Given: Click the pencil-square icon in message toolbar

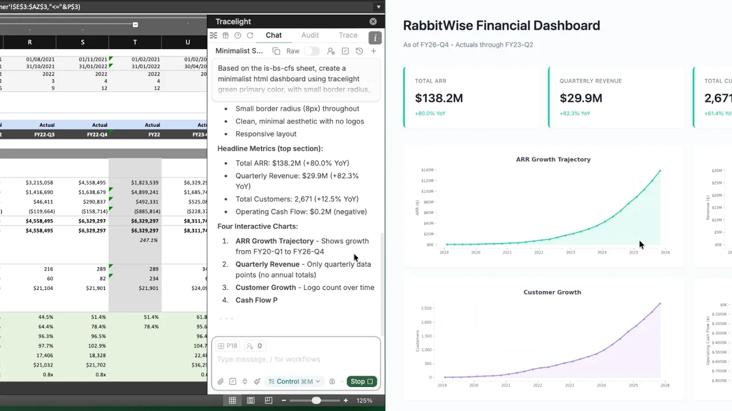Looking at the screenshot, I should point(233,381).
